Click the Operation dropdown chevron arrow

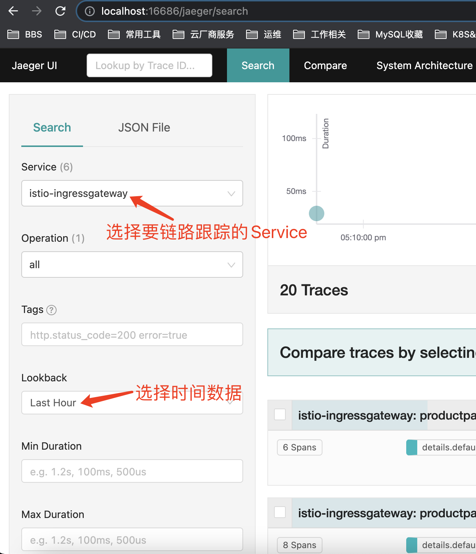(x=231, y=265)
